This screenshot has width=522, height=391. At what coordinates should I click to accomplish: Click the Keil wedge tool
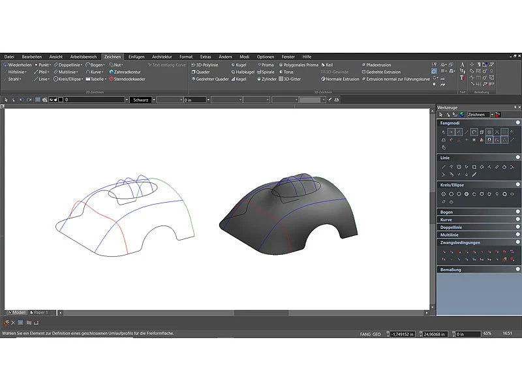(329, 65)
